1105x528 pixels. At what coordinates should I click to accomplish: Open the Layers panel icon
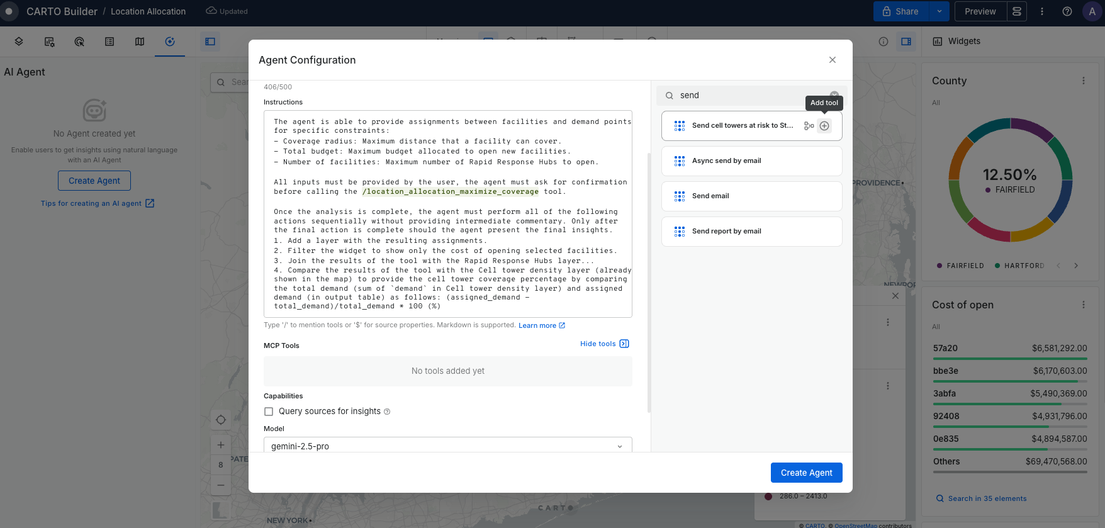pyautogui.click(x=19, y=42)
